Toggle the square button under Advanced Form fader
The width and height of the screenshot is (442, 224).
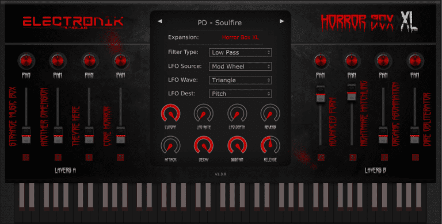coord(321,157)
